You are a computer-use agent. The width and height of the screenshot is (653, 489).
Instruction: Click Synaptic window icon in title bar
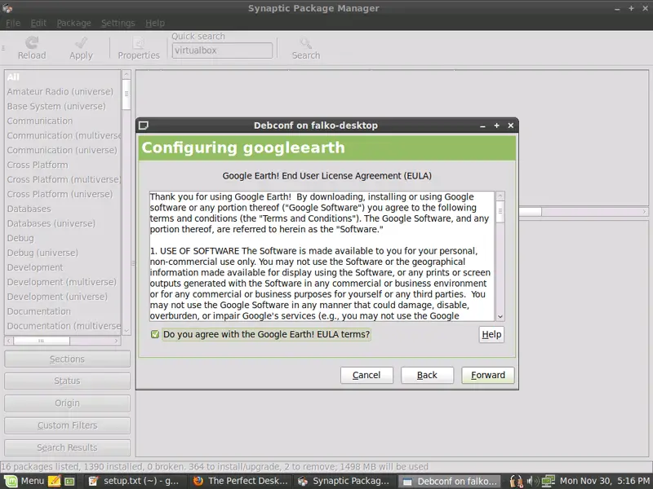[7, 8]
